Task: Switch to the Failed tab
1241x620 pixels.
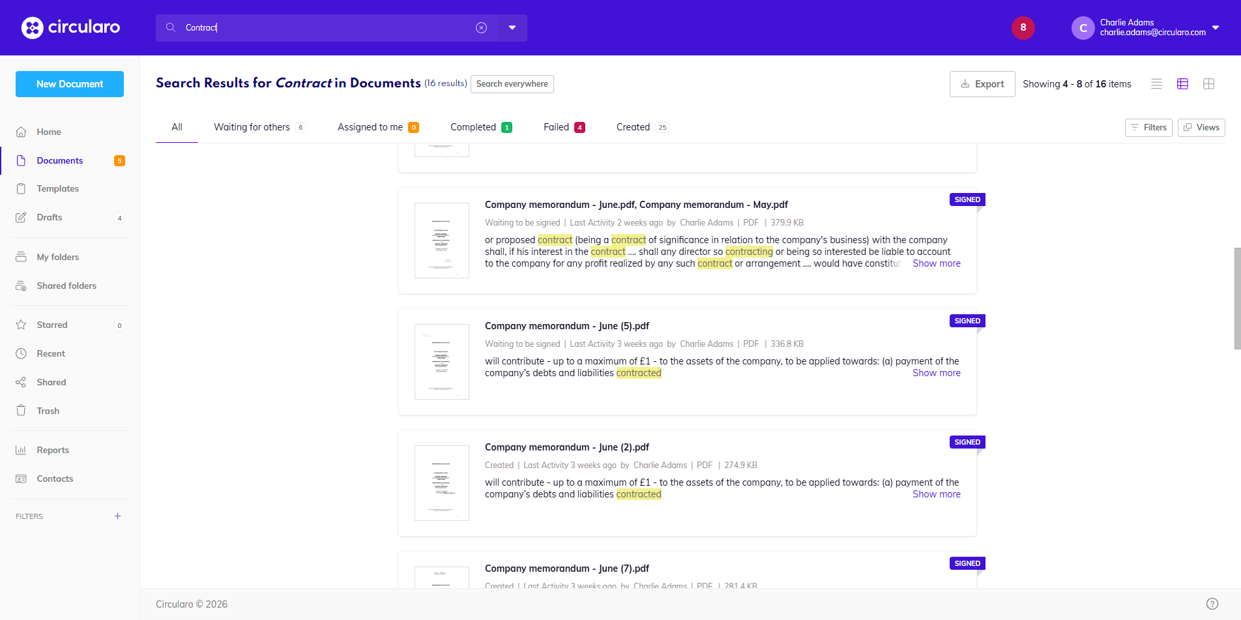Action: click(555, 126)
